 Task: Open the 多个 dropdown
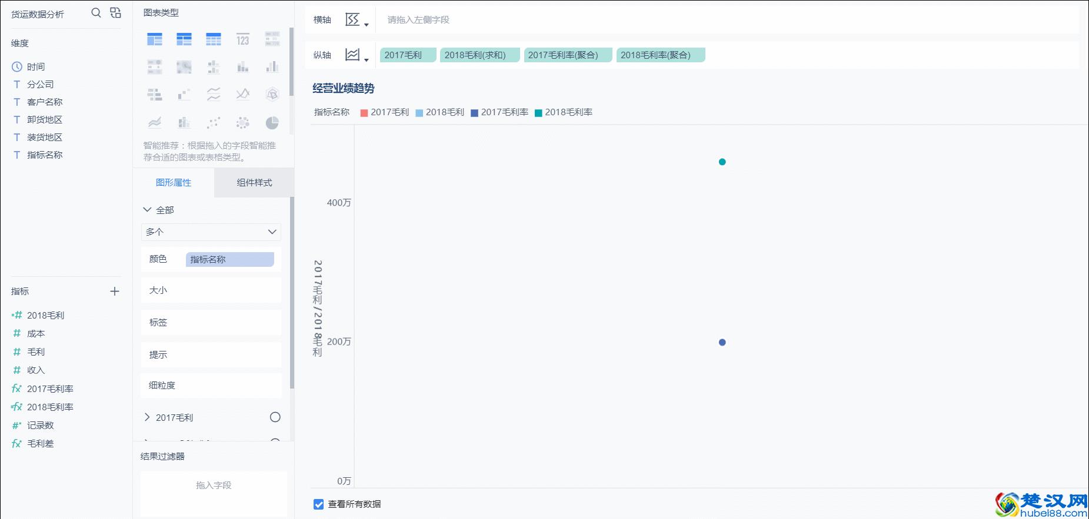(x=211, y=232)
